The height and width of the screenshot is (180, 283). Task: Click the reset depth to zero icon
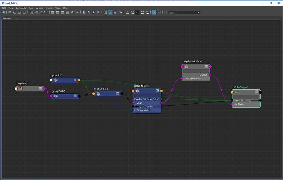coord(127,12)
